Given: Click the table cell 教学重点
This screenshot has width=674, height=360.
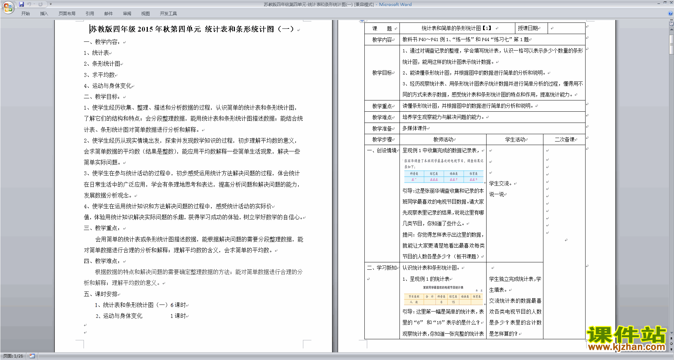Looking at the screenshot, I should tap(382, 106).
